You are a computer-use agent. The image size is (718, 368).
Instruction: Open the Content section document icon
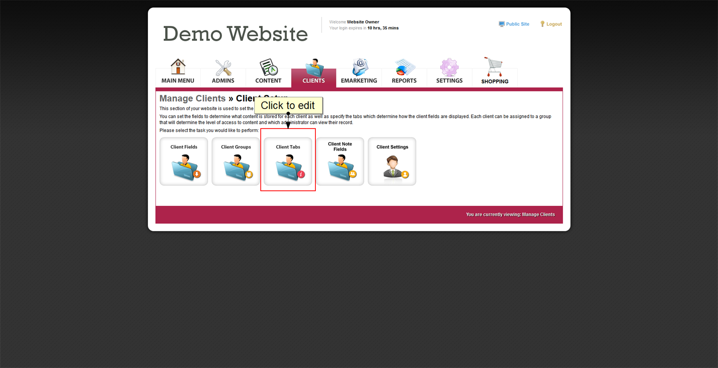tap(268, 67)
